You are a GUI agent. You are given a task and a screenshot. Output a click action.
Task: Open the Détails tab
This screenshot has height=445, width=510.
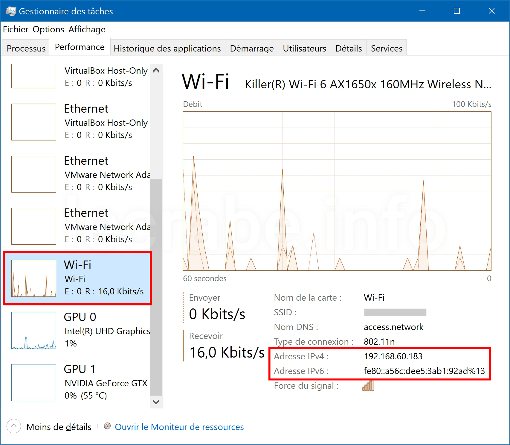[x=349, y=48]
